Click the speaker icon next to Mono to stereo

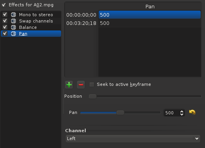point(13,15)
